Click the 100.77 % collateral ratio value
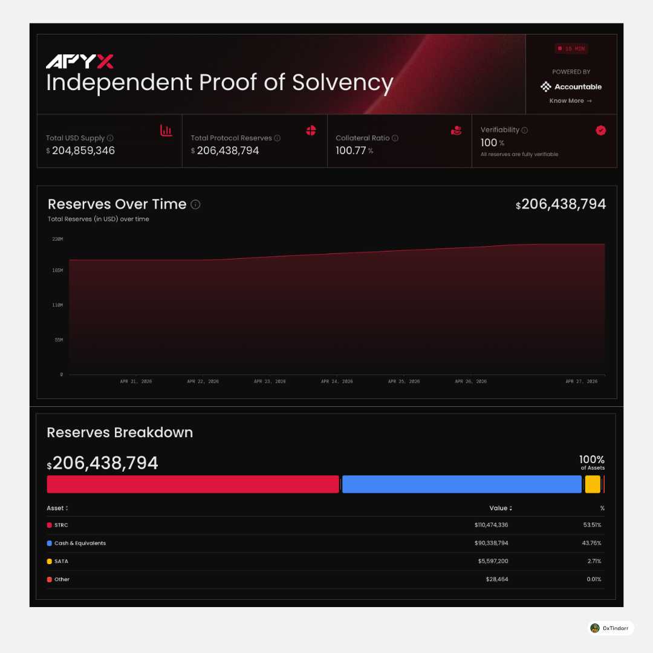The width and height of the screenshot is (653, 653). tap(354, 151)
